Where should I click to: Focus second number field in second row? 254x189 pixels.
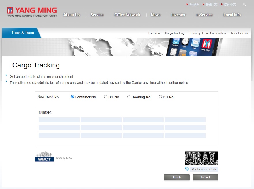coord(101,128)
